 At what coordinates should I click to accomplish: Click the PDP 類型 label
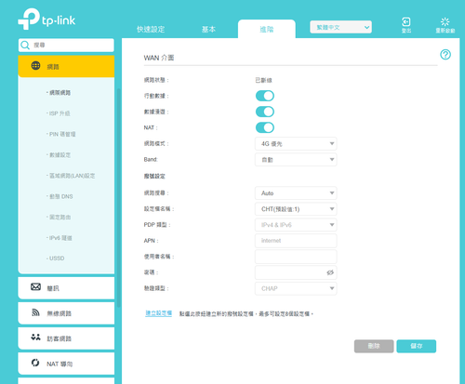157,225
